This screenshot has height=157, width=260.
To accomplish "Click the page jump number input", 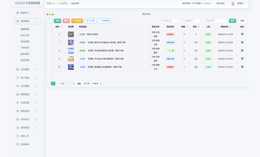I will tap(68, 84).
